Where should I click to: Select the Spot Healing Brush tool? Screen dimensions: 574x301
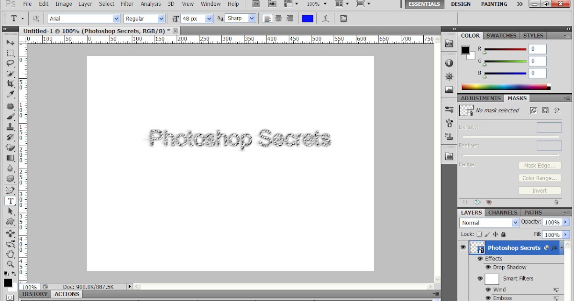[x=10, y=107]
